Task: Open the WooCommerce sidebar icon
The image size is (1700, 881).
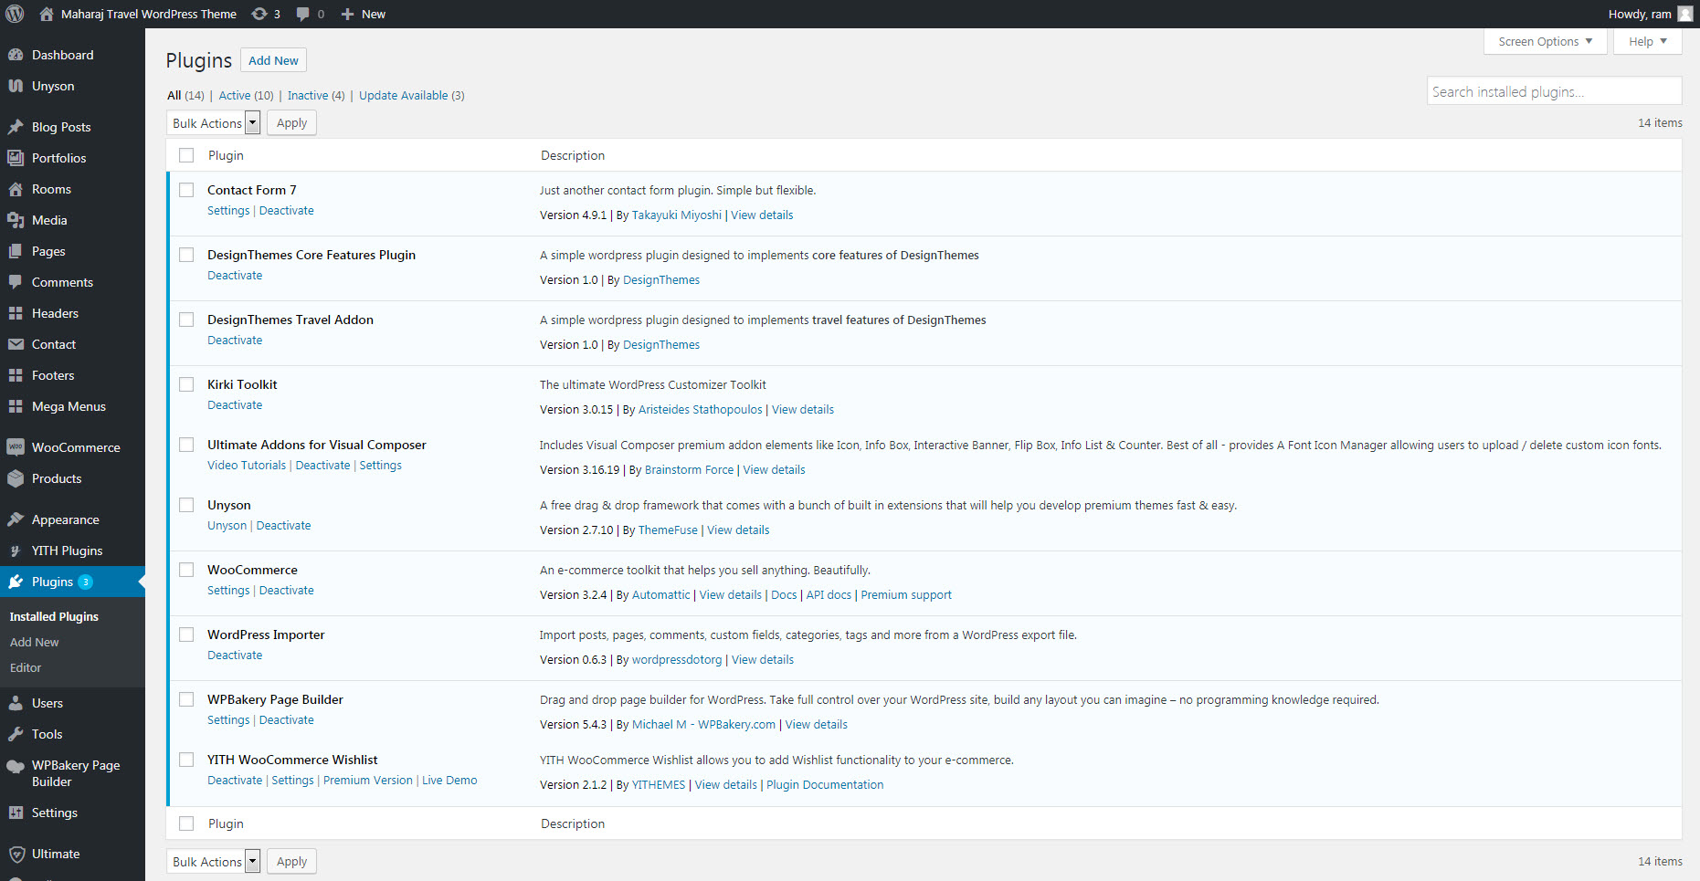Action: (x=16, y=447)
